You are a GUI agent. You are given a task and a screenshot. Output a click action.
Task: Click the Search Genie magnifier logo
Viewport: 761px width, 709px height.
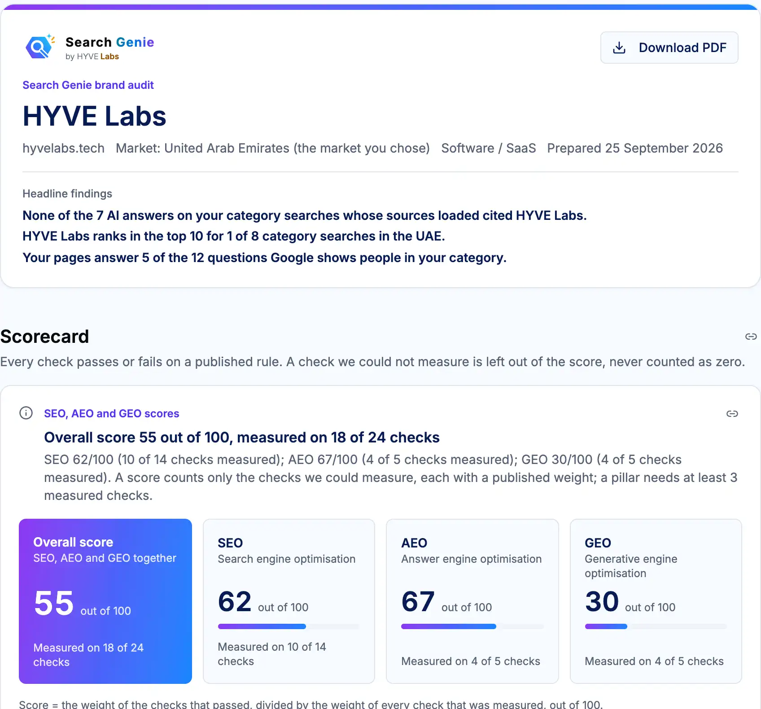tap(40, 47)
